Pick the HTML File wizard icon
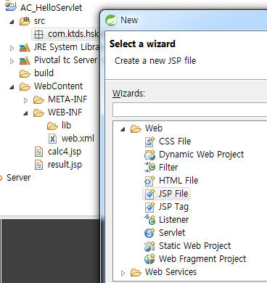Screen dimensions: 267x283 coord(149,181)
